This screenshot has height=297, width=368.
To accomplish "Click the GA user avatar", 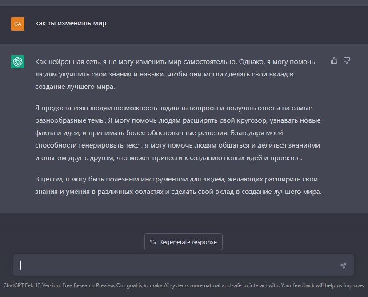I will [x=18, y=24].
